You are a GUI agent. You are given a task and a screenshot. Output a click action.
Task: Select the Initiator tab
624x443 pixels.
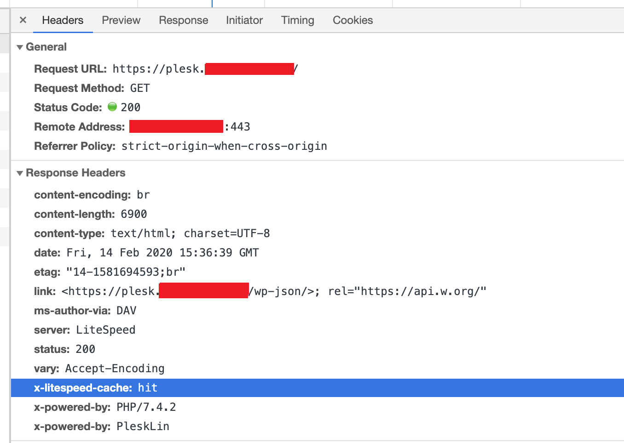point(244,20)
